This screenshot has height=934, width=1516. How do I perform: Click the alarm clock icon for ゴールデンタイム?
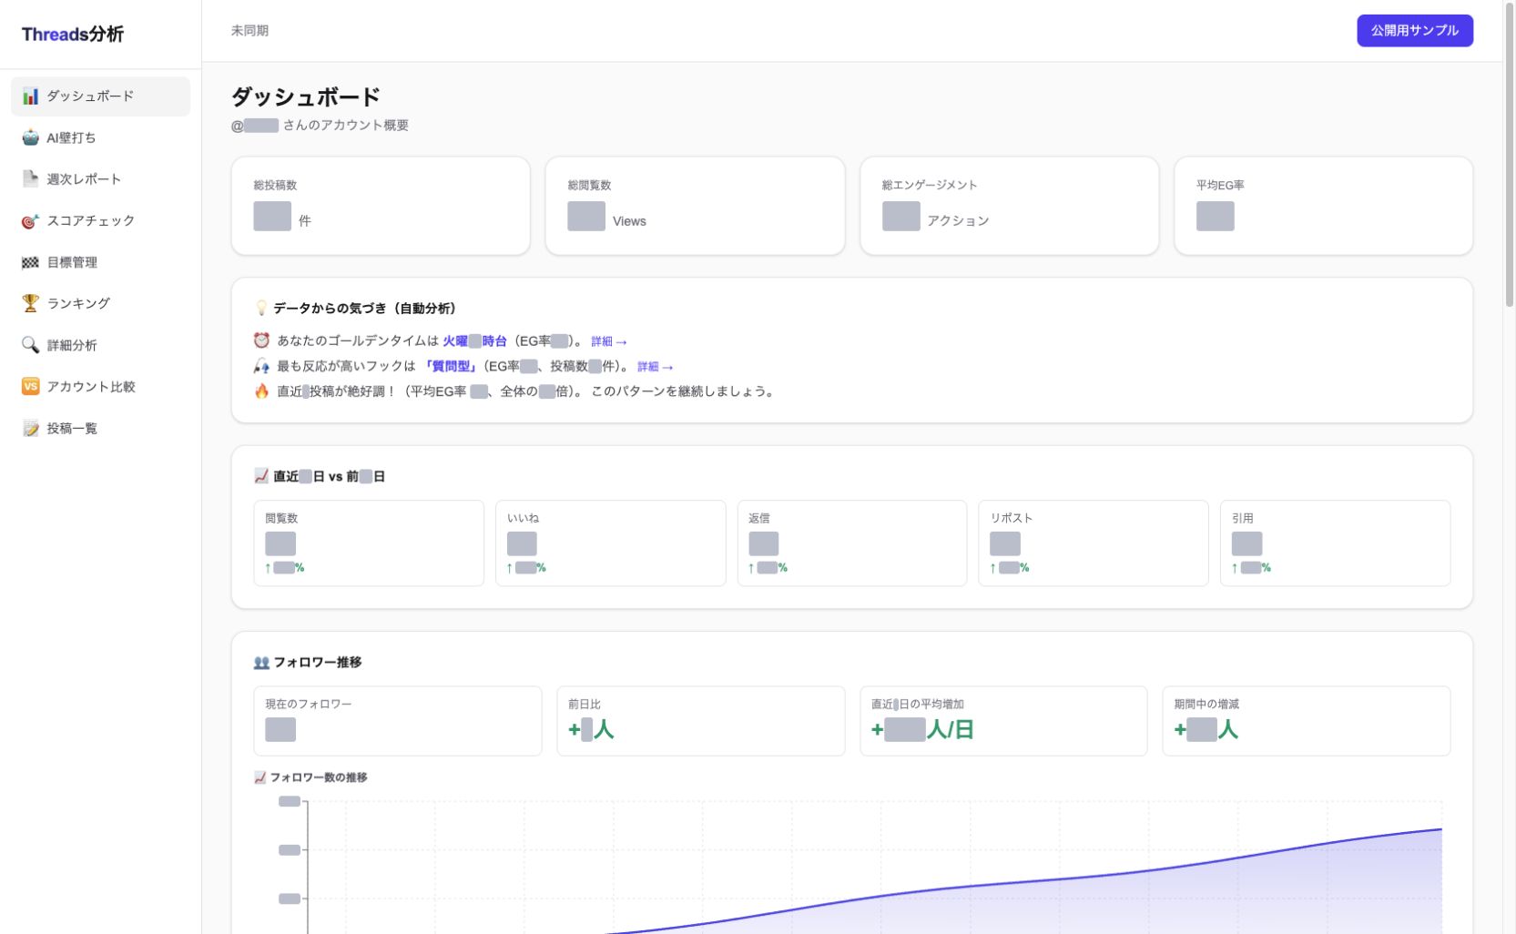pyautogui.click(x=261, y=340)
